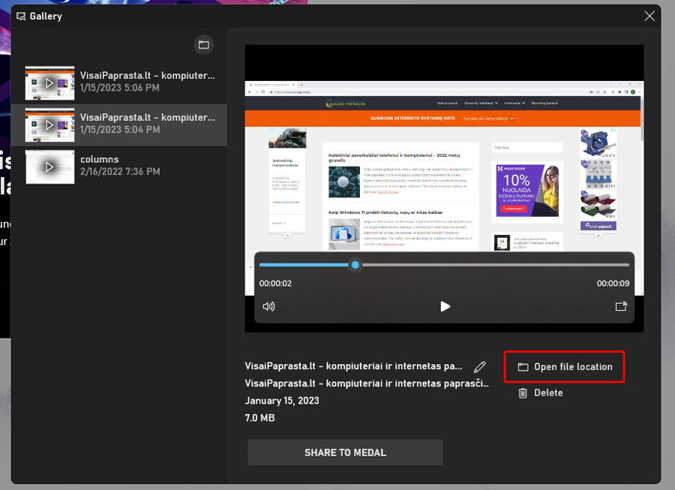Viewport: 675px width, 490px height.
Task: Click SHARE TO MEDAL button
Action: (345, 452)
